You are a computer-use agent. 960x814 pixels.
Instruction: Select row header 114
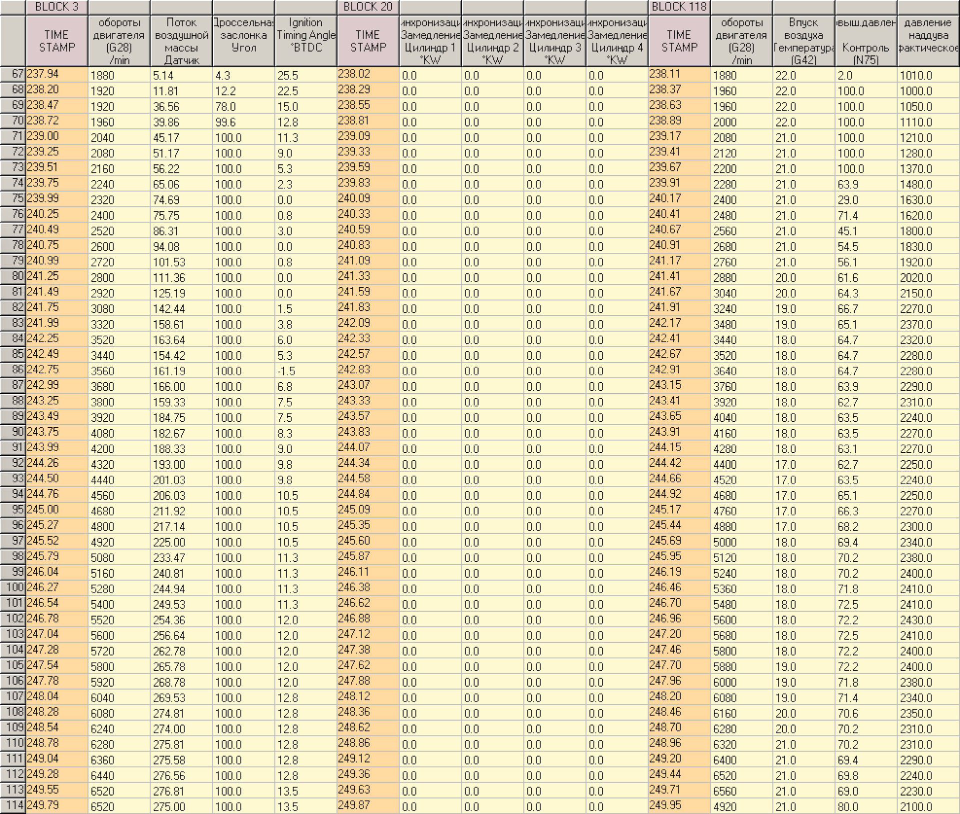[12, 806]
